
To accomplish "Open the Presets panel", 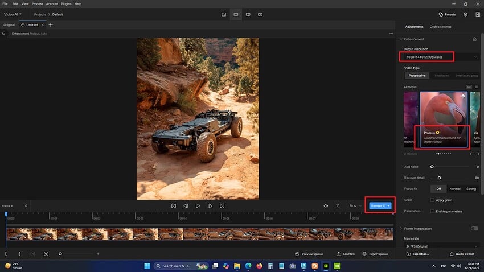I will (x=447, y=14).
